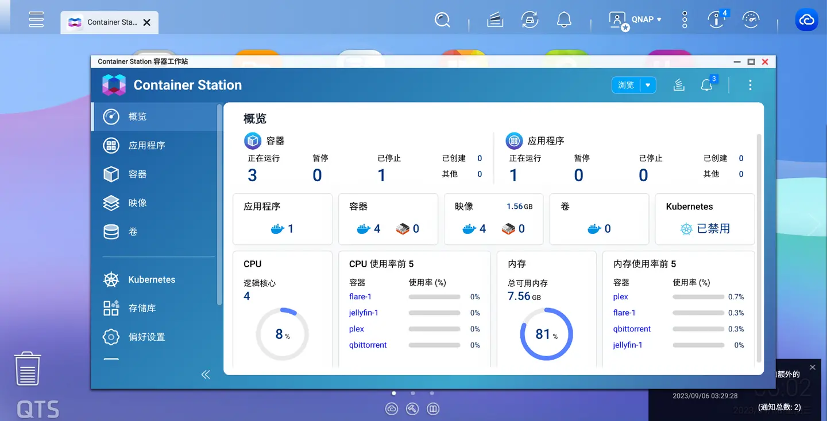Click Docker icon in 应用程序 card
827x421 pixels.
277,229
